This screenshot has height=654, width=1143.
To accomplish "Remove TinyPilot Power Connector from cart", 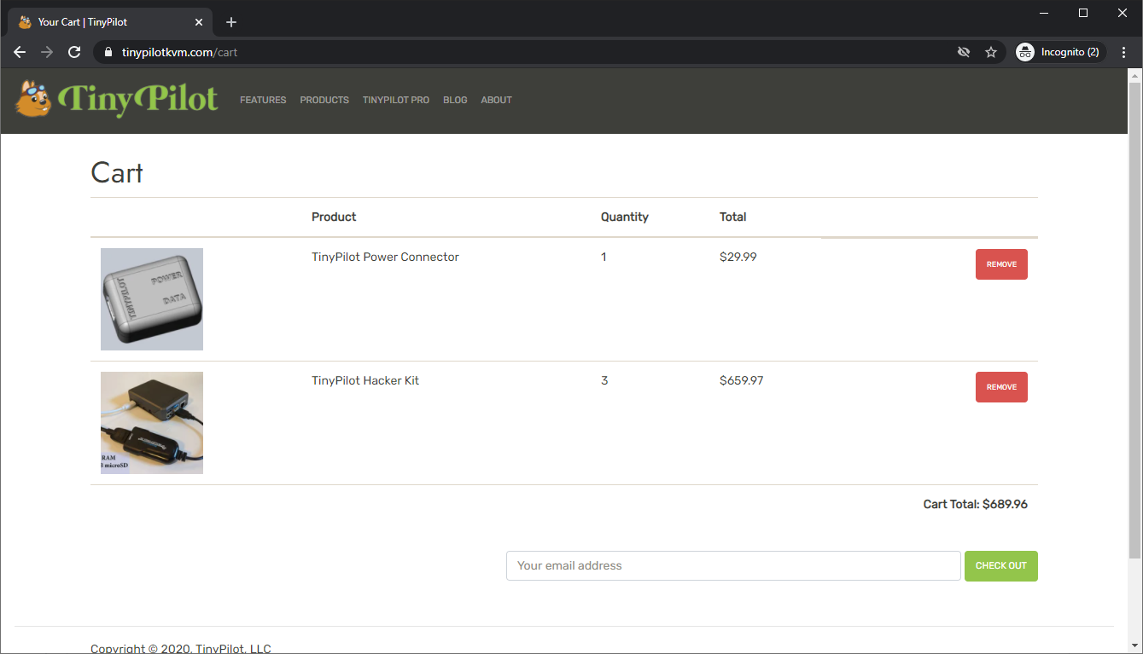I will [x=1001, y=264].
